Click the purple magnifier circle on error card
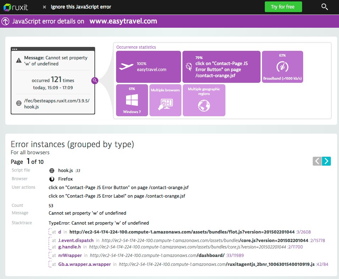339x279 pixels. click(x=95, y=81)
